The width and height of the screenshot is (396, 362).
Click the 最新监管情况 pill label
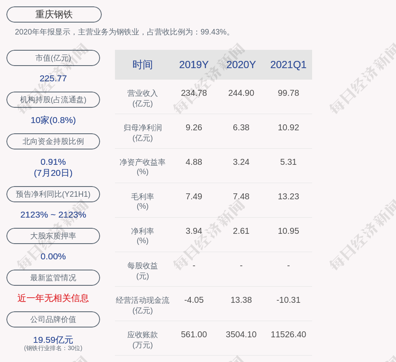[53, 278]
